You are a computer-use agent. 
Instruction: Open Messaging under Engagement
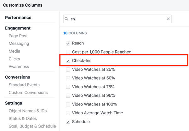[x=19, y=43]
